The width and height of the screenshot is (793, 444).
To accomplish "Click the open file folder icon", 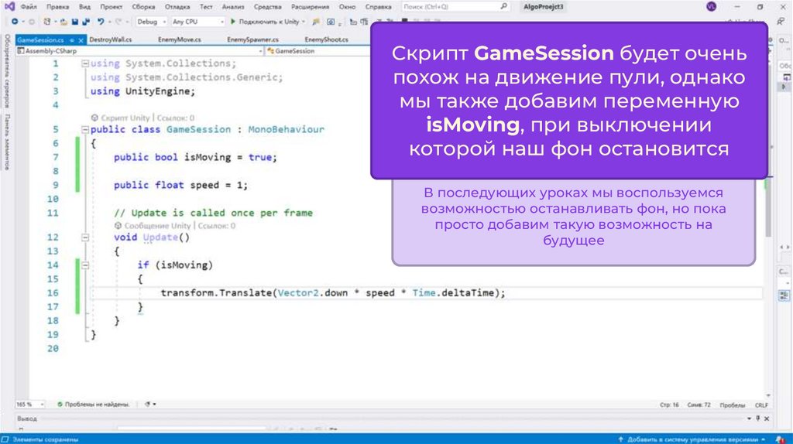I will [64, 22].
